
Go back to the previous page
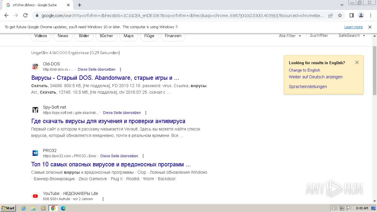coord(6,15)
